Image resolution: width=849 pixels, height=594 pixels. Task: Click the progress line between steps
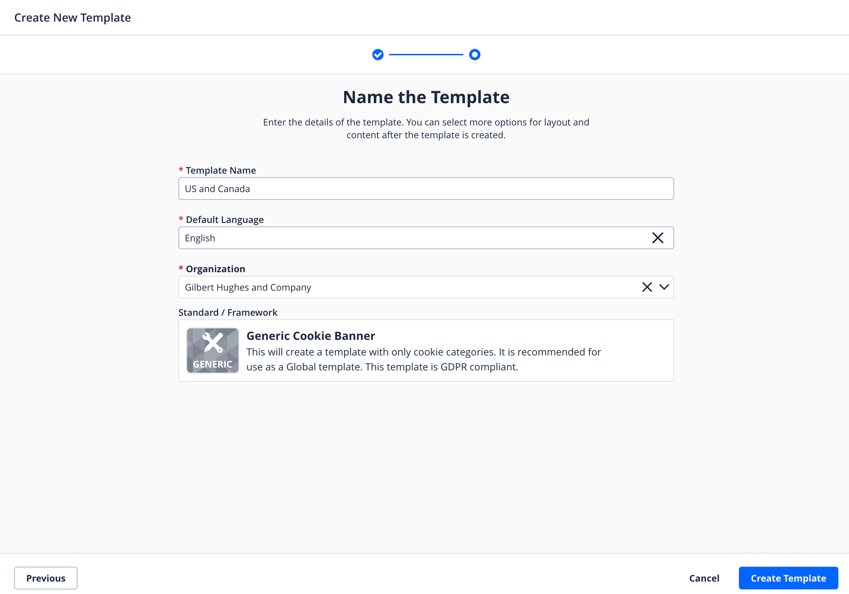426,55
